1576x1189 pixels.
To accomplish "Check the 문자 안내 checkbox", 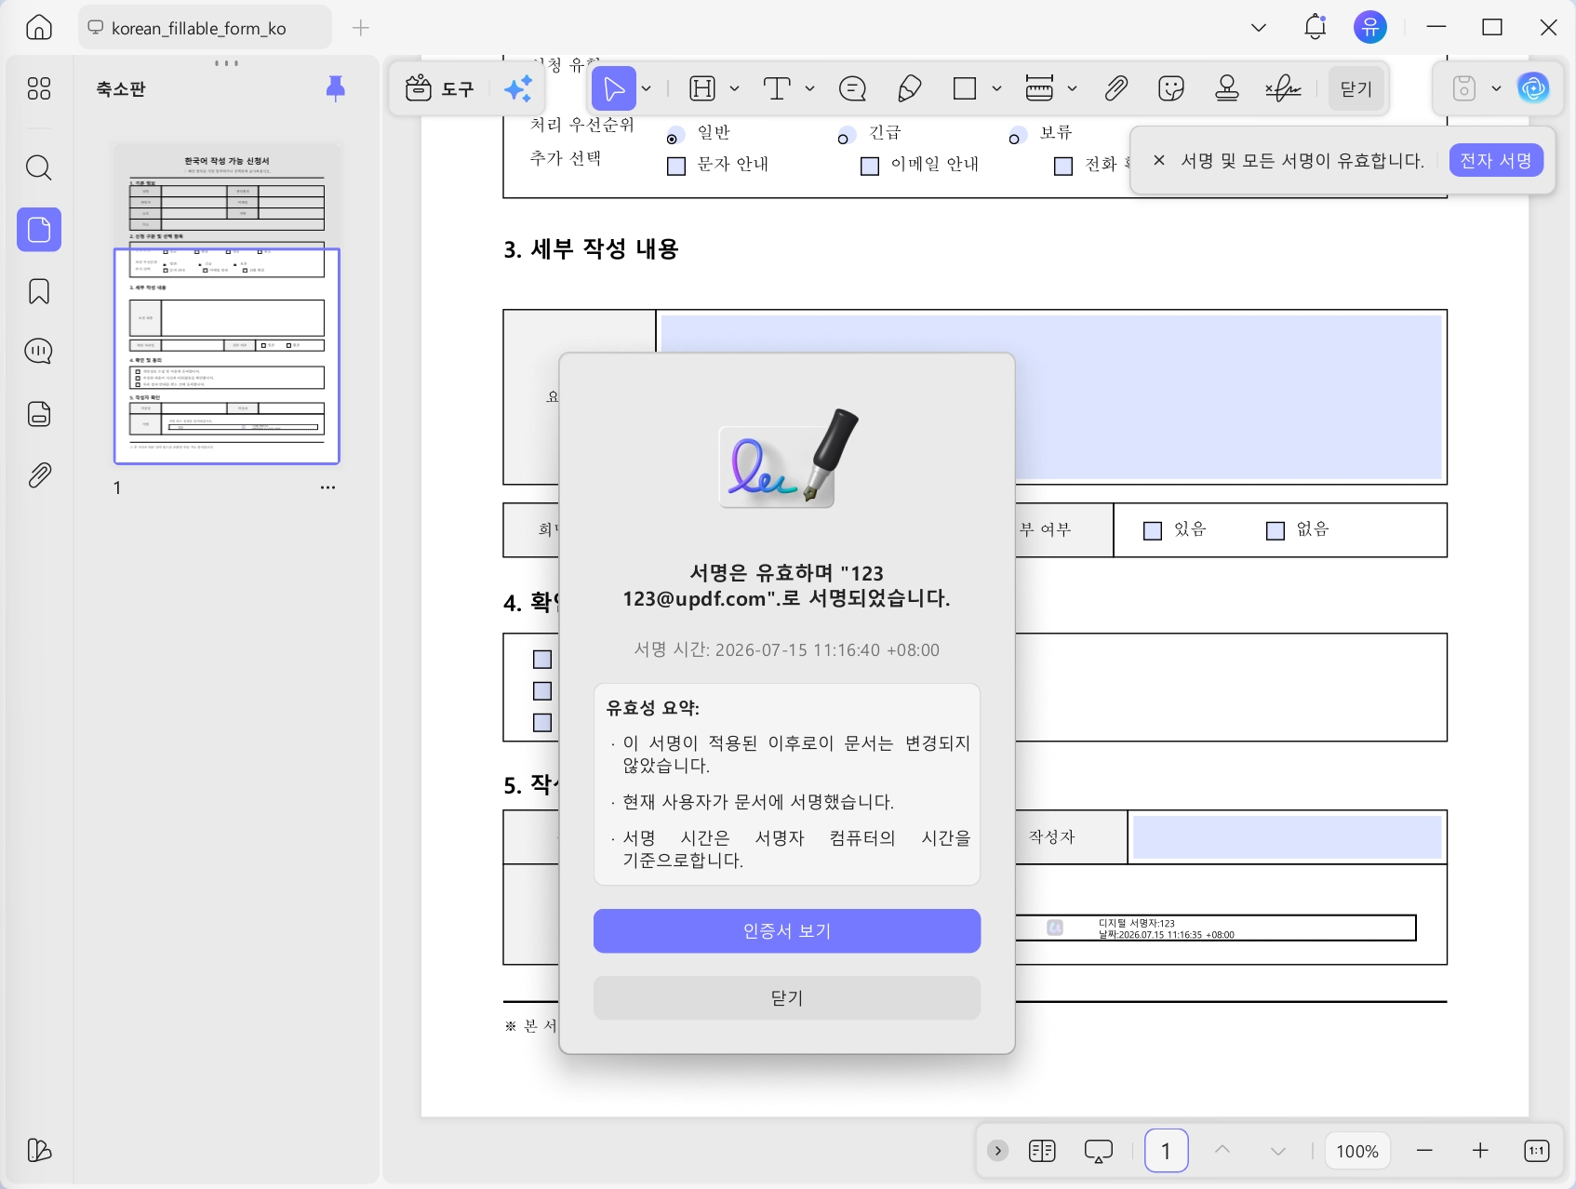I will pos(676,167).
